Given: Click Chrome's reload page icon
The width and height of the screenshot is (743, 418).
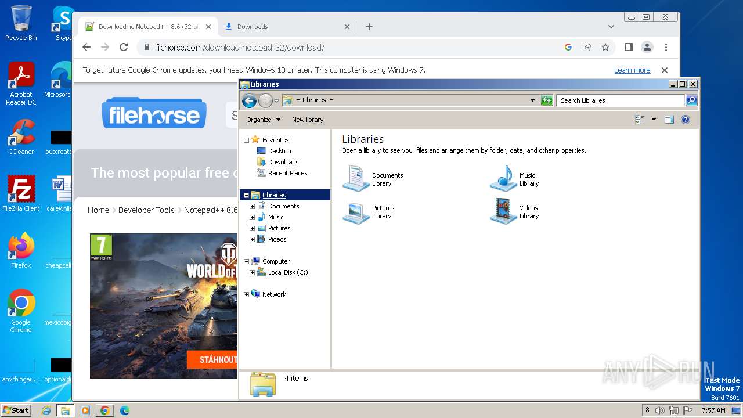Looking at the screenshot, I should tap(123, 48).
